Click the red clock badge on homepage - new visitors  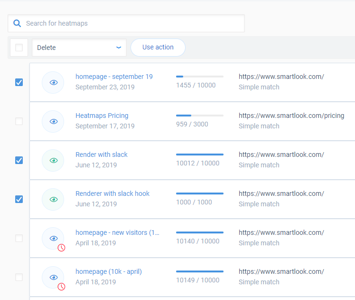(x=61, y=248)
